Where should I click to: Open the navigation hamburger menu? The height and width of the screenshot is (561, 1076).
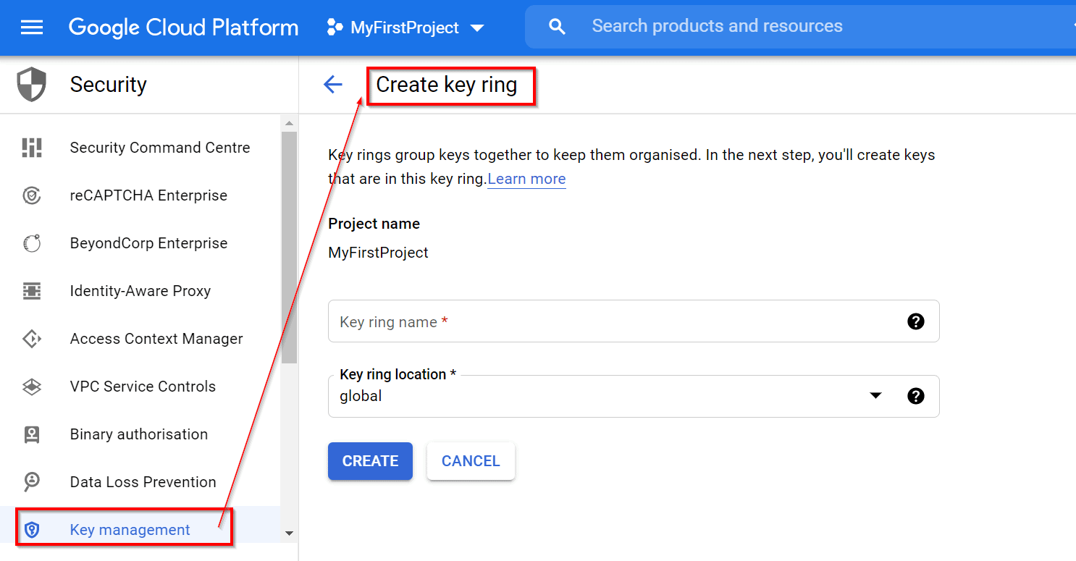30,27
